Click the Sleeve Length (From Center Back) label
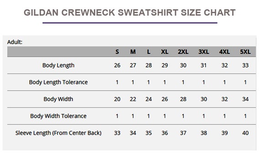The width and height of the screenshot is (260, 165). 58,133
